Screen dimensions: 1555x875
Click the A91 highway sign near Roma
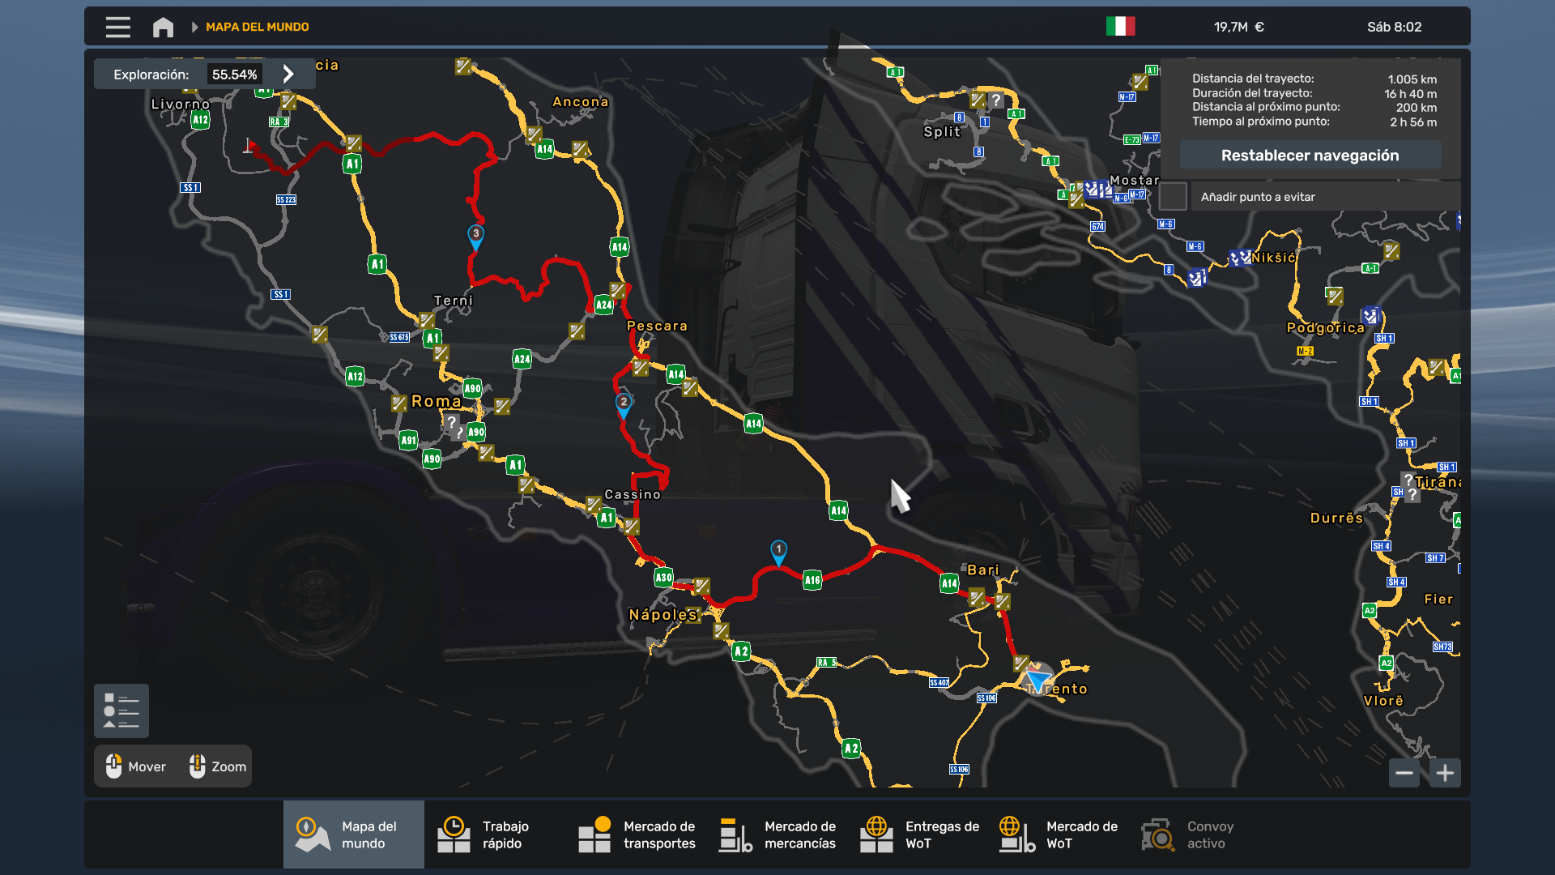[408, 441]
